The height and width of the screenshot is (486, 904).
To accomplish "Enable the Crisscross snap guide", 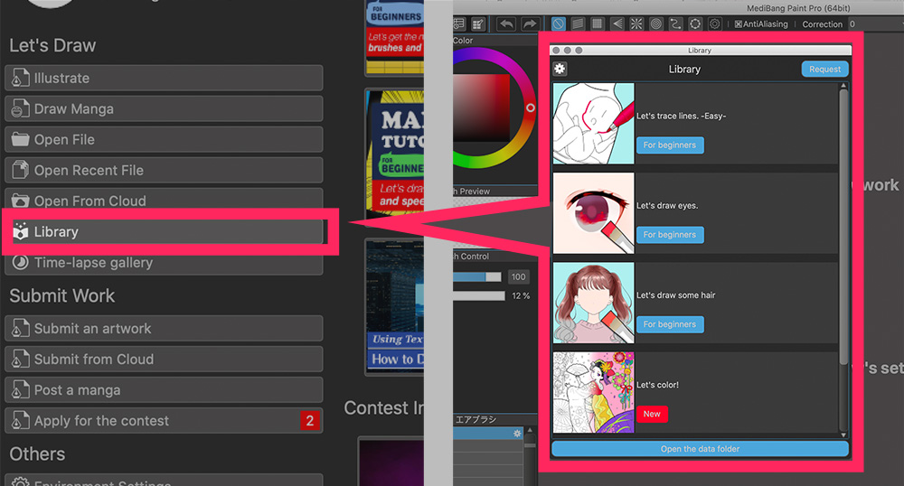I will [x=598, y=23].
